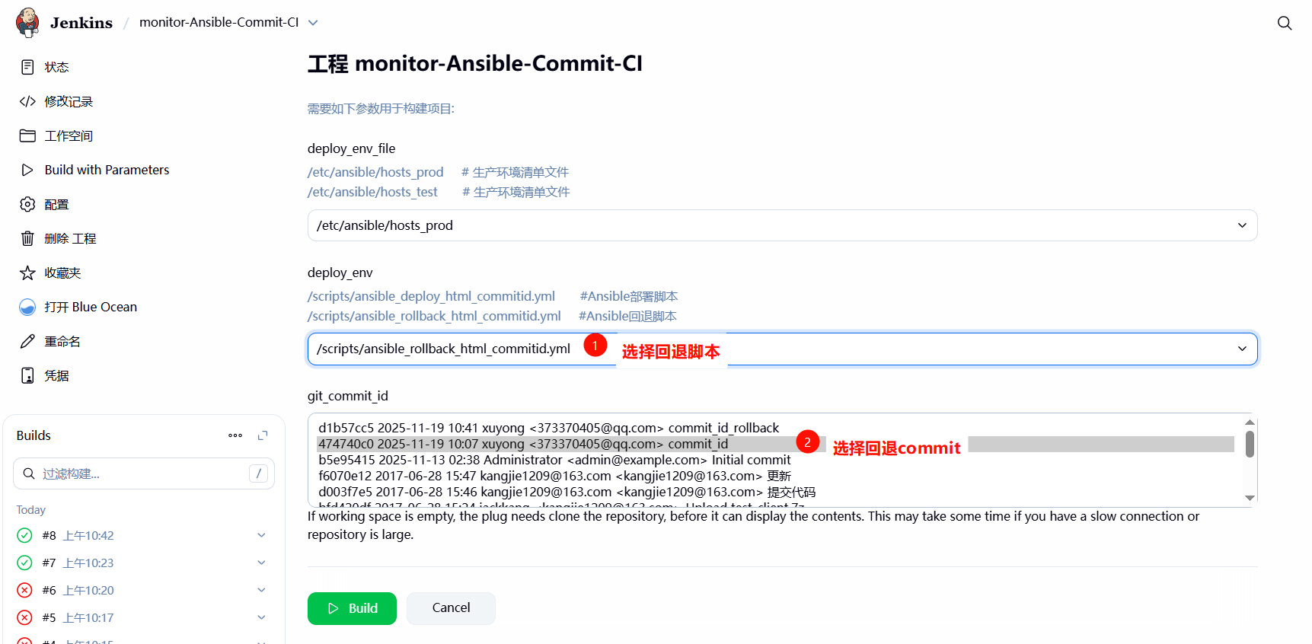Expand the Builds panel with the expand icon
Screen dimensions: 1312x644
coord(263,435)
